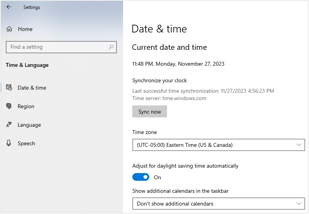309x214 pixels.
Task: Click the Region globe icon
Action: pos(9,106)
